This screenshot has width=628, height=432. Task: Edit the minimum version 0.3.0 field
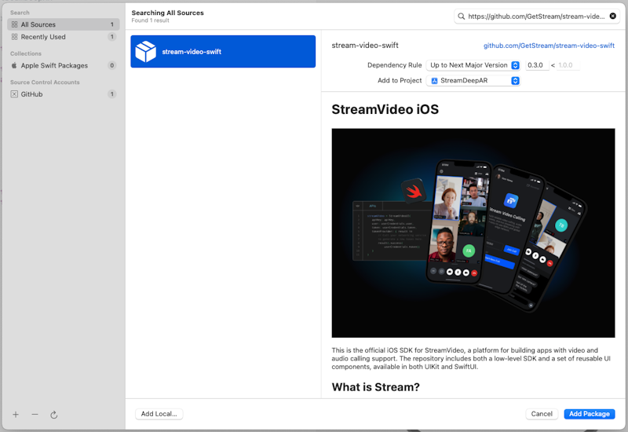click(x=536, y=65)
